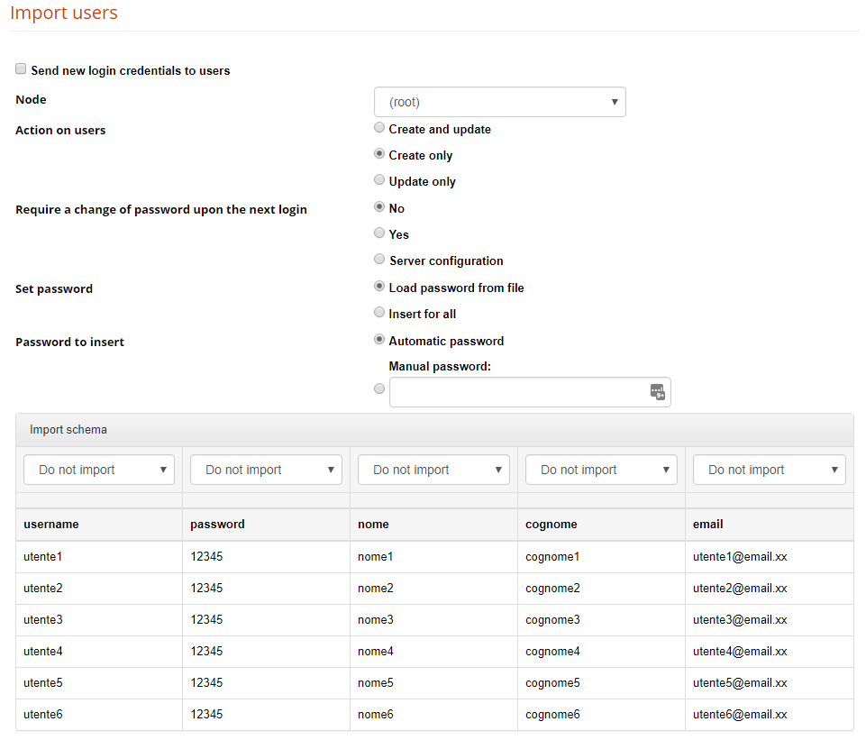Open the Do not import dropdown above nome column
This screenshot has width=866, height=740.
(433, 470)
